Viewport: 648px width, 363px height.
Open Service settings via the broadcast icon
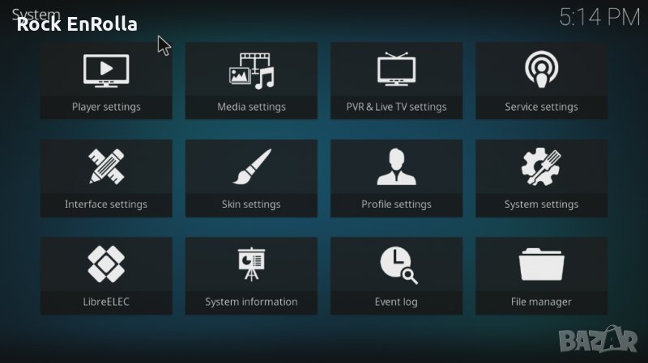click(541, 70)
